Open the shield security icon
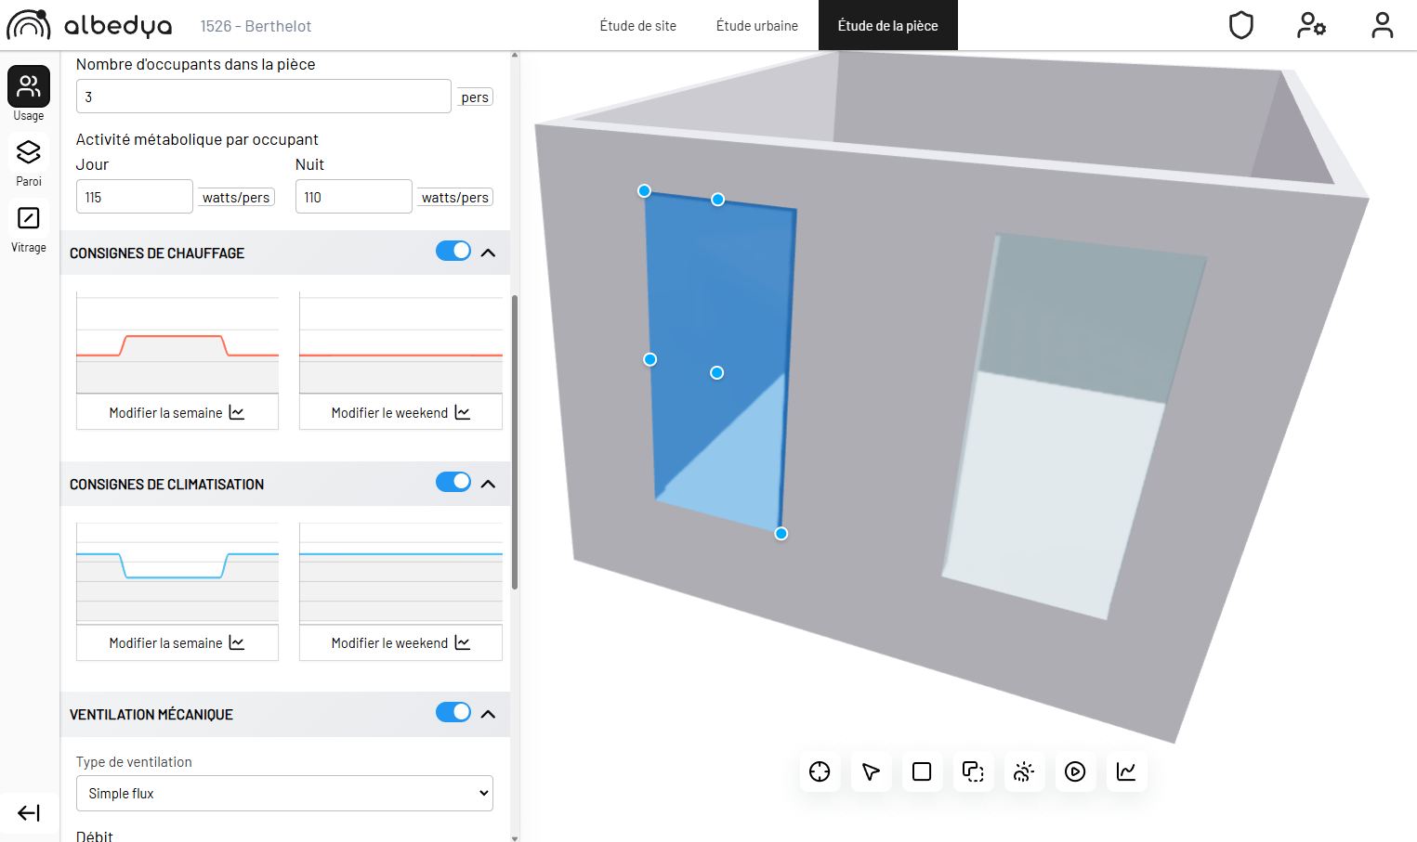 point(1241,25)
